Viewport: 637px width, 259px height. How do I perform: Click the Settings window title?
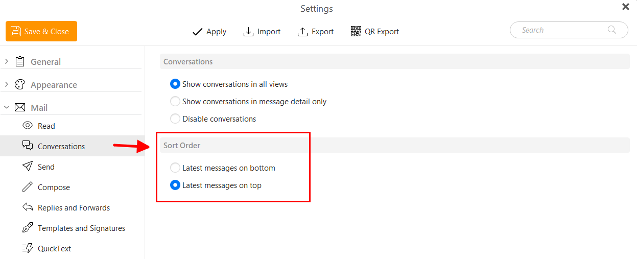pos(317,9)
